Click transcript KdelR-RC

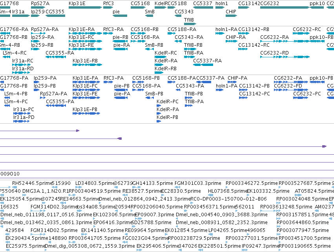[161, 57]
